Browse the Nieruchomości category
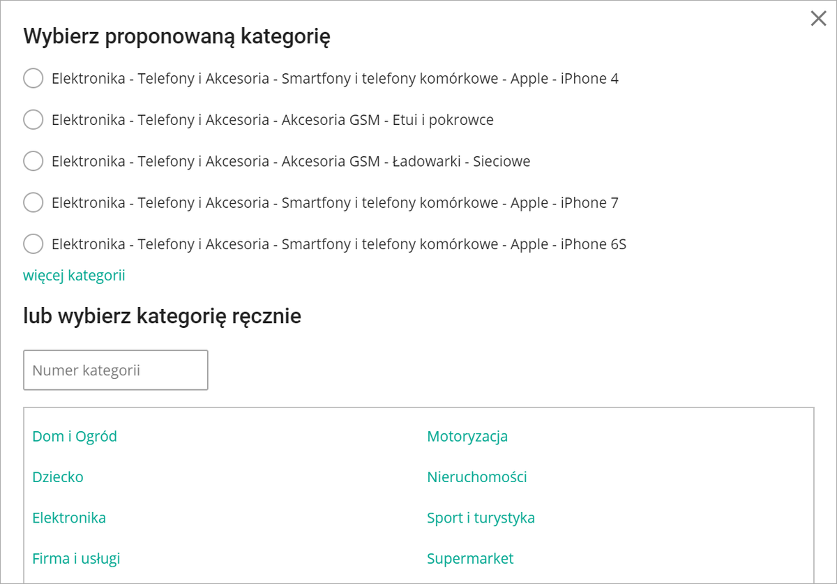The width and height of the screenshot is (837, 584). (477, 477)
